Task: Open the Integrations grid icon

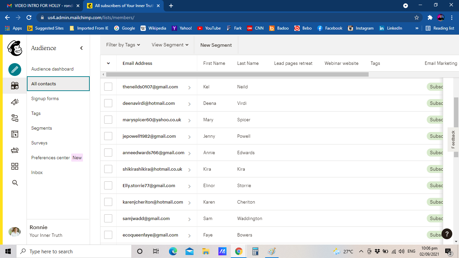Action: point(15,166)
